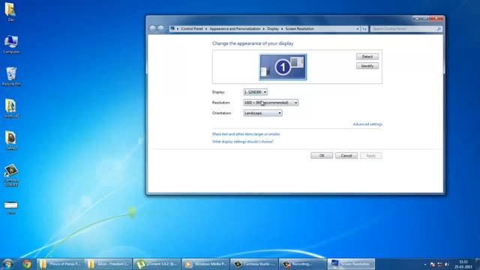Open address bar history dropdown arrow
Image resolution: width=480 pixels, height=270 pixels.
358,28
